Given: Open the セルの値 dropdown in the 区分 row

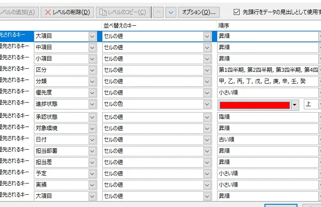Looking at the screenshot, I should tap(157, 70).
